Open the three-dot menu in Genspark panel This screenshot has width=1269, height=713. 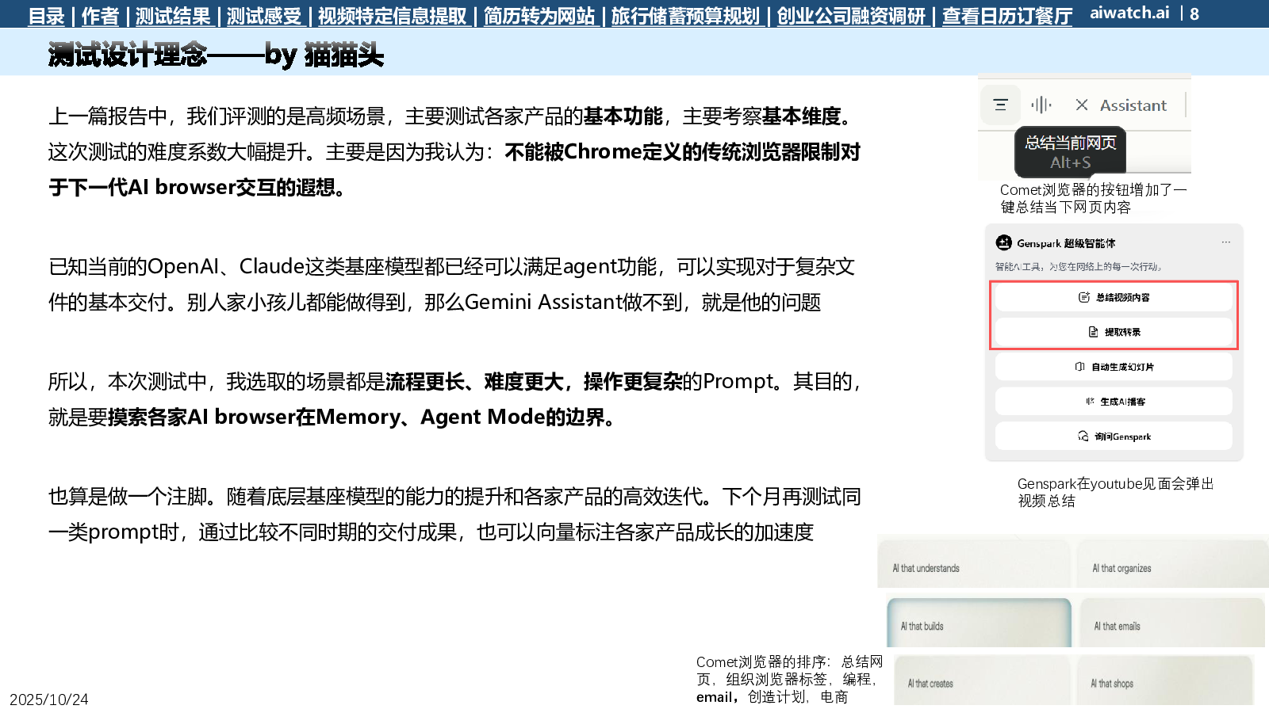(1225, 242)
